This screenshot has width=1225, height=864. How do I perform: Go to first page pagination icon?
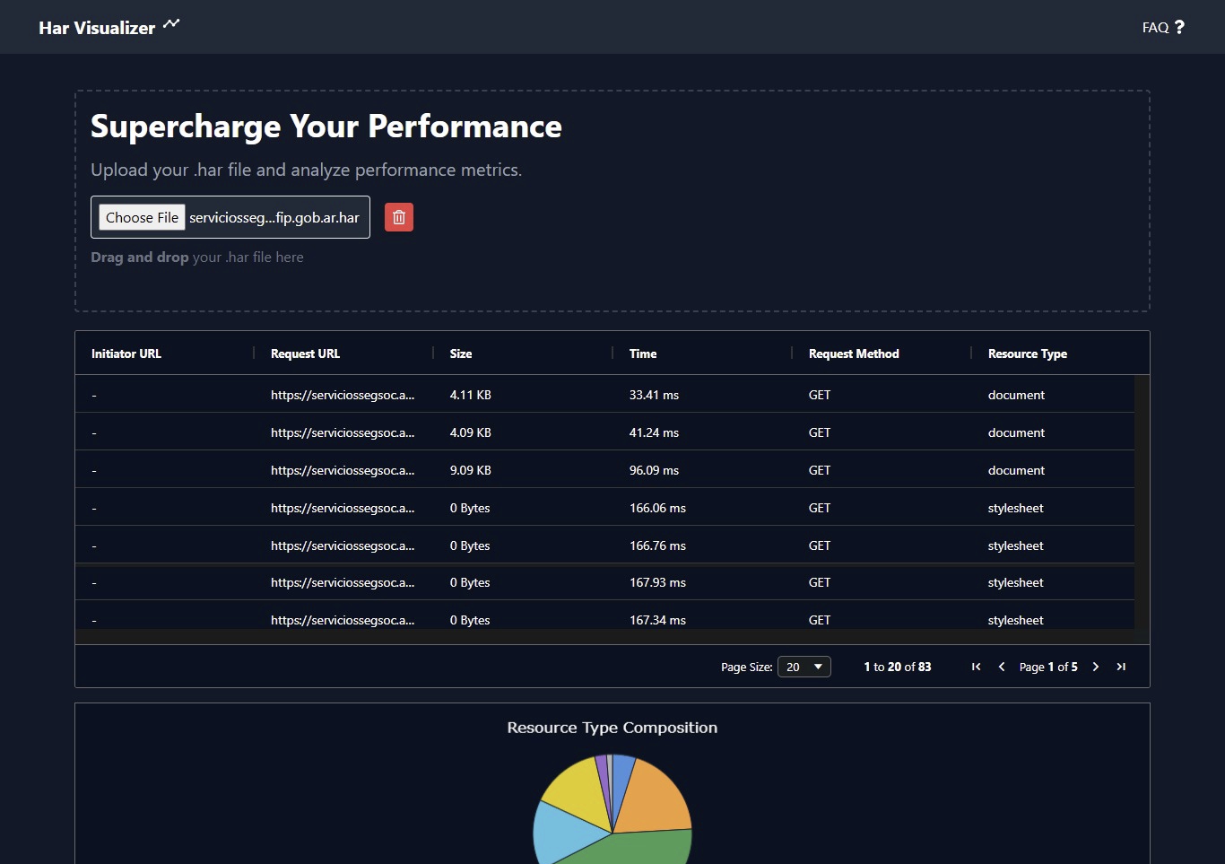[x=977, y=667]
